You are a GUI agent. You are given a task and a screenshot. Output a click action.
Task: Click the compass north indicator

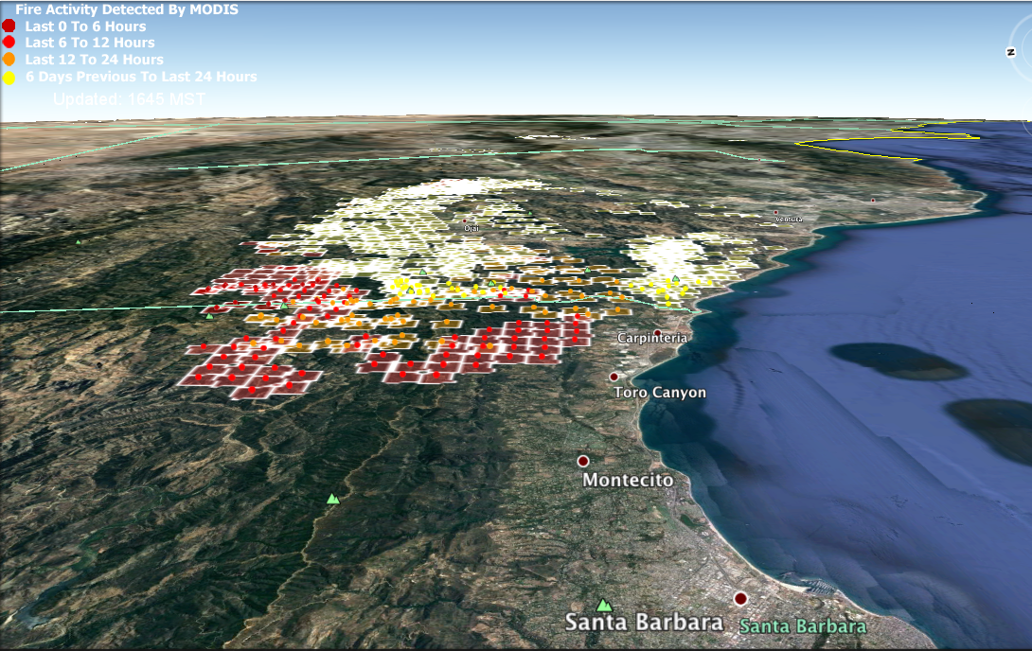(1012, 53)
